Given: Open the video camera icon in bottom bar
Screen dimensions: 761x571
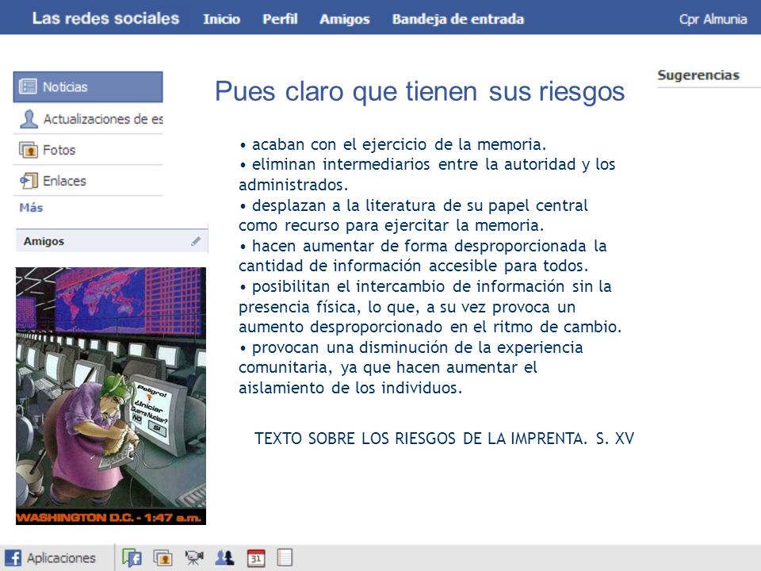Looking at the screenshot, I should (x=194, y=558).
